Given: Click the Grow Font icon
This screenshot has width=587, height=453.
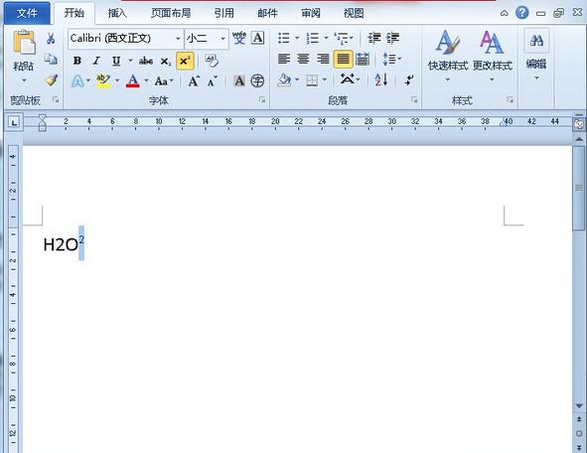Looking at the screenshot, I should [194, 80].
